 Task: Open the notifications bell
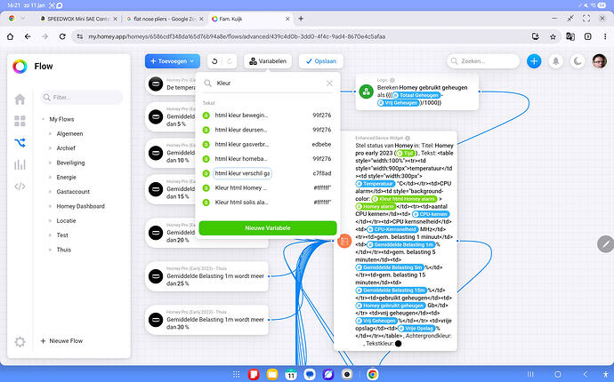[x=555, y=61]
